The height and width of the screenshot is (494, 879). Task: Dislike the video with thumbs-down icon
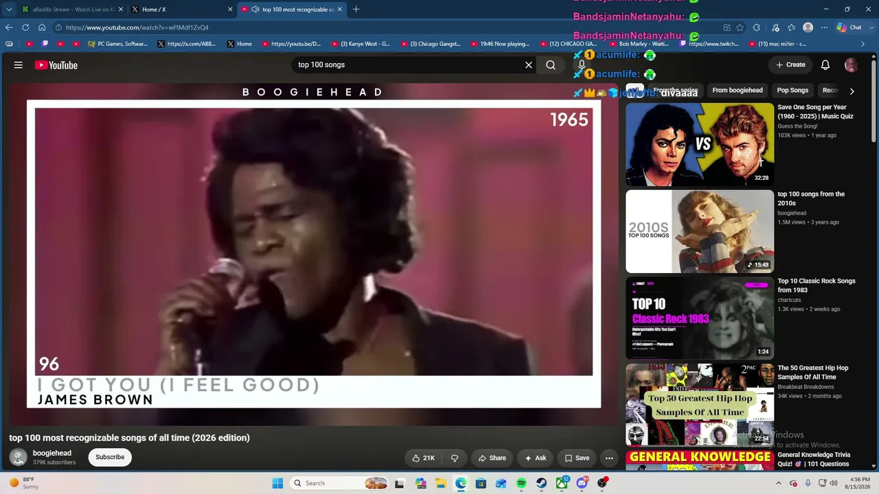(455, 458)
